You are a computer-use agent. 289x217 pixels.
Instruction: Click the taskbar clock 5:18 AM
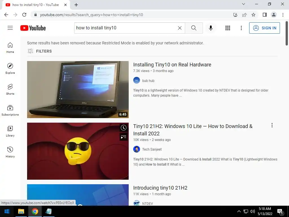[265, 211]
